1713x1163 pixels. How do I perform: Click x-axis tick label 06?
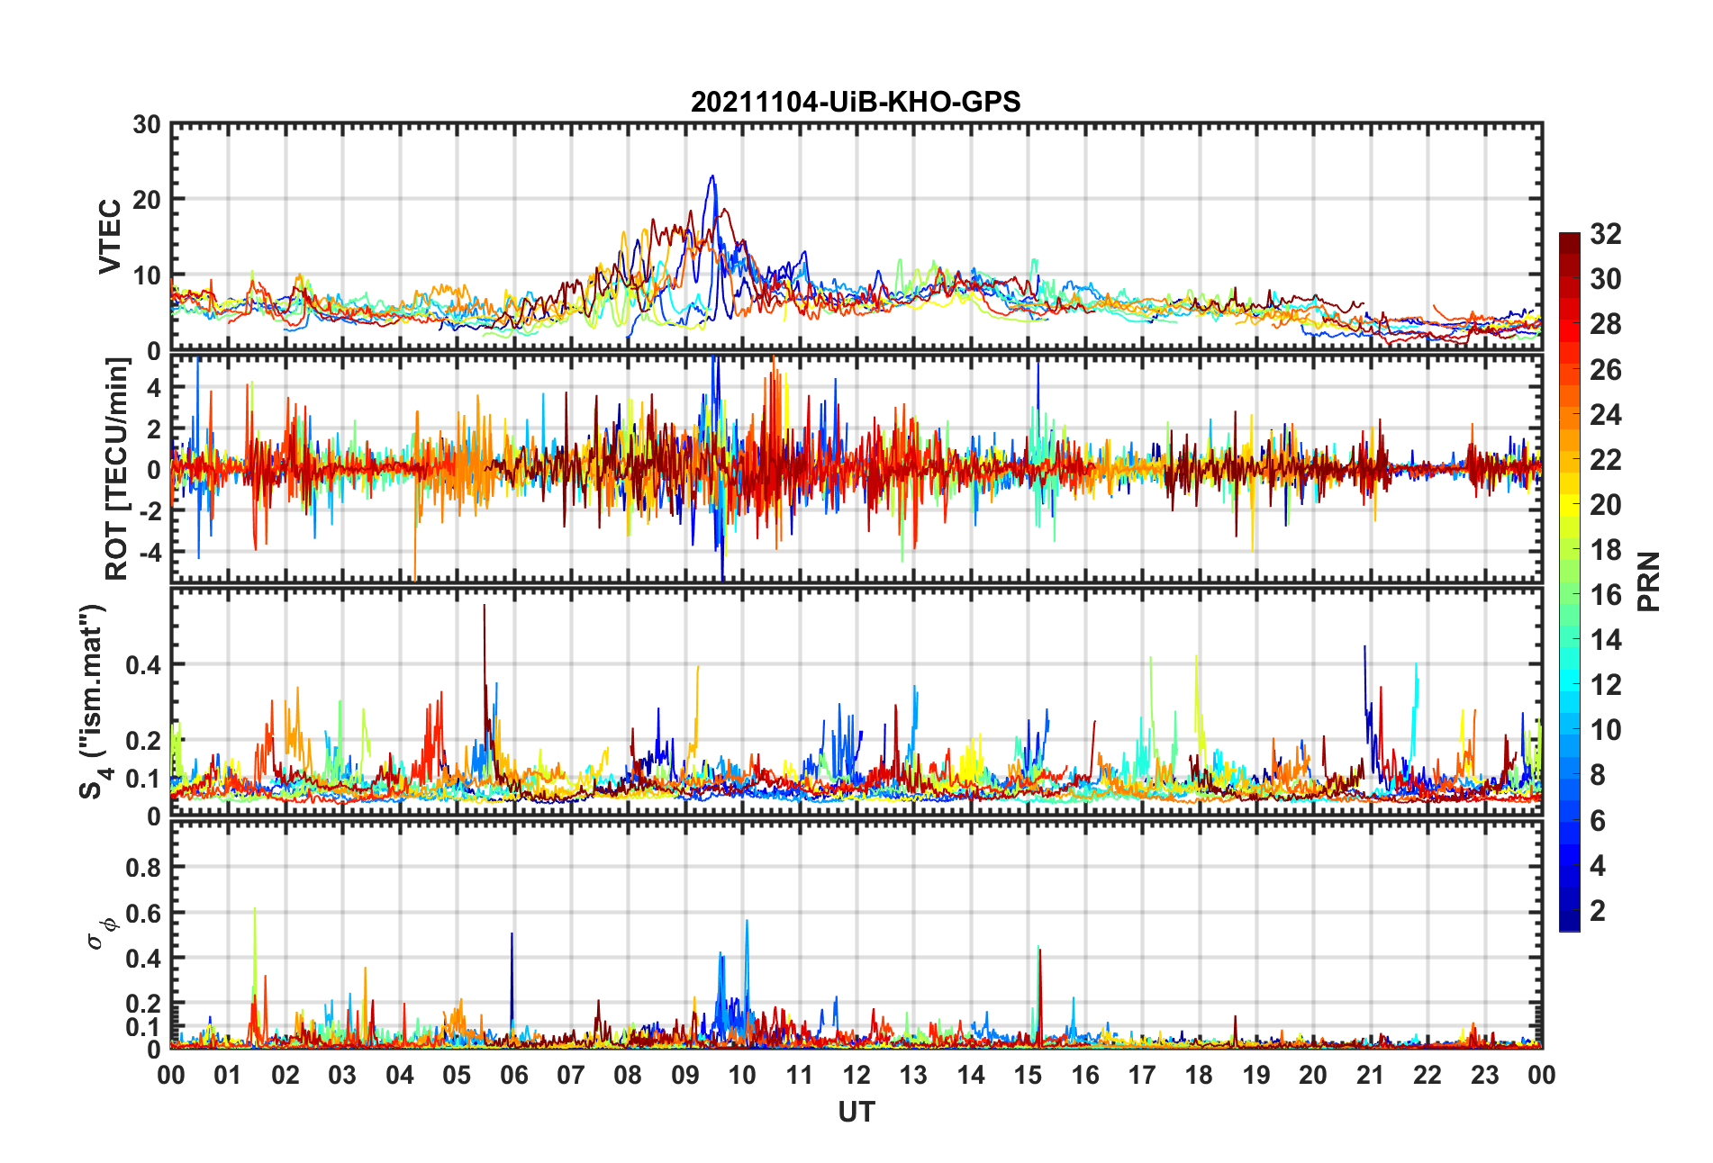[513, 1075]
